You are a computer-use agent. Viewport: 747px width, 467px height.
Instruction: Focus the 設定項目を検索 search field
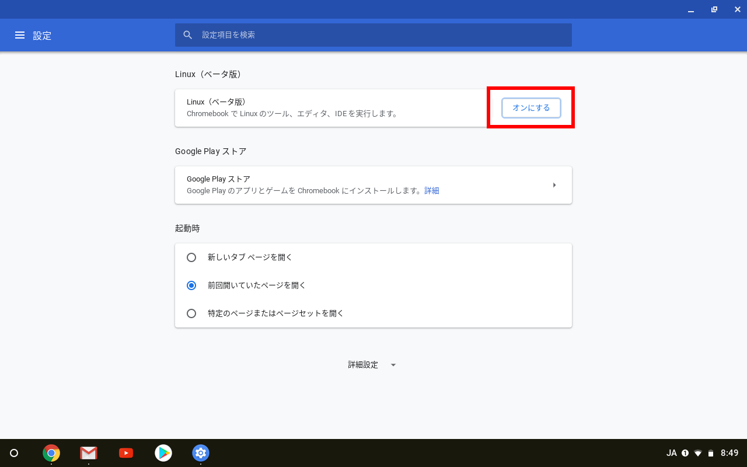(x=373, y=35)
